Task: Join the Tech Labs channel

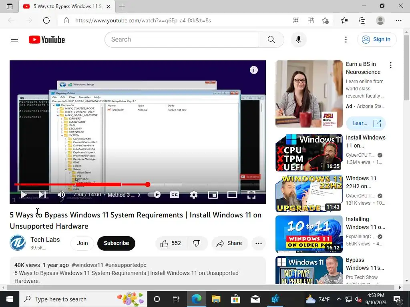Action: click(x=82, y=243)
